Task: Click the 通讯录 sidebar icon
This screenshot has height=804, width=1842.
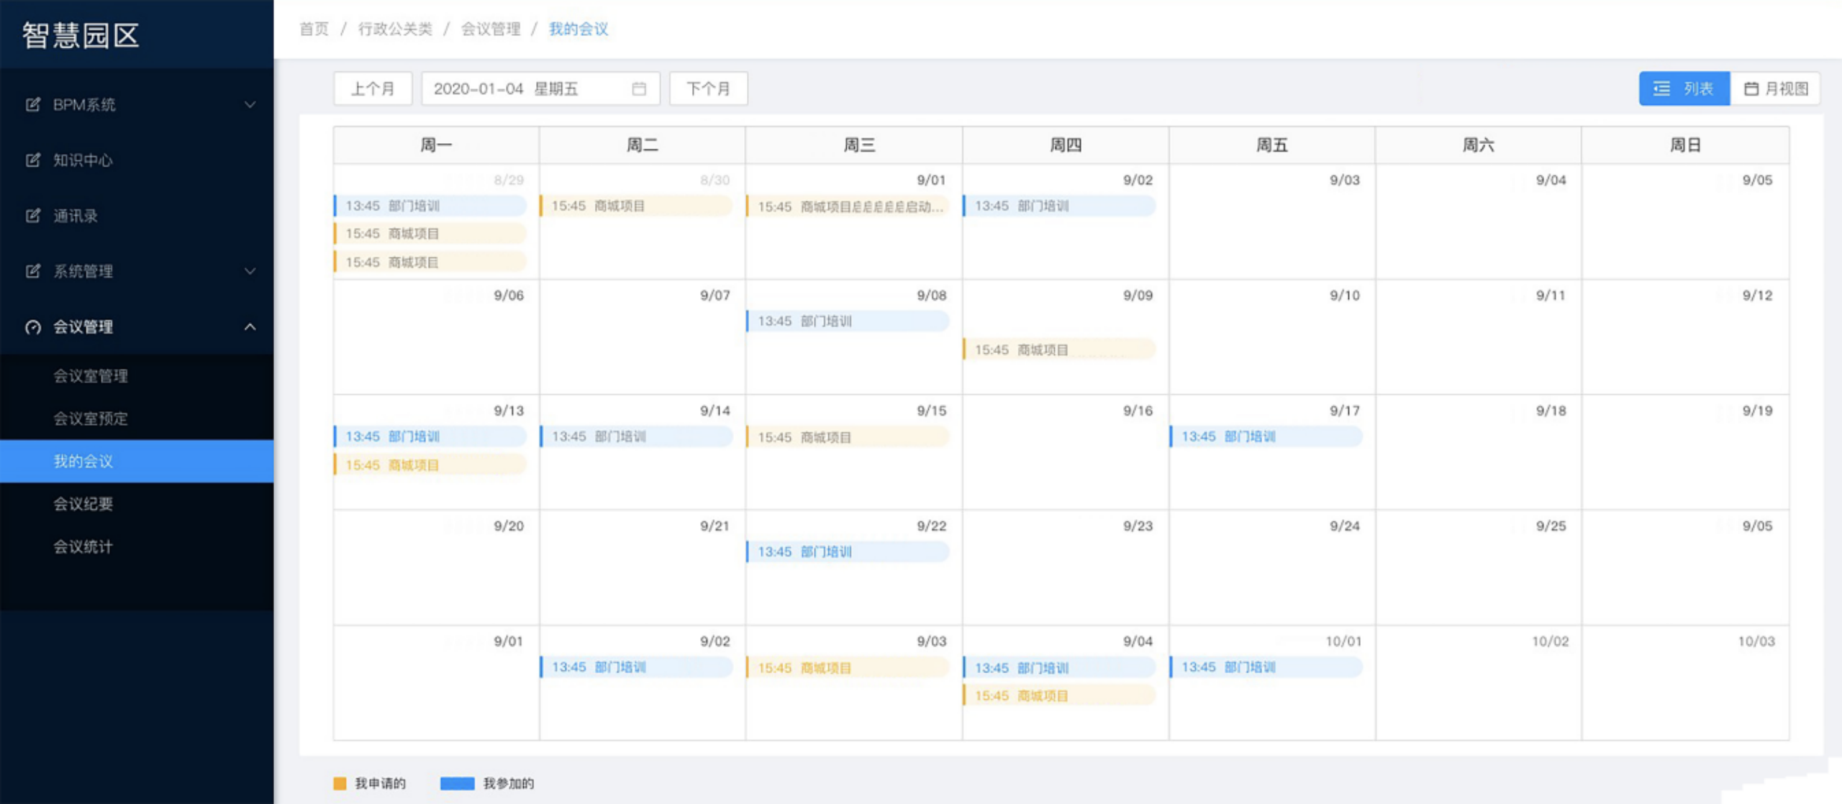Action: click(33, 215)
